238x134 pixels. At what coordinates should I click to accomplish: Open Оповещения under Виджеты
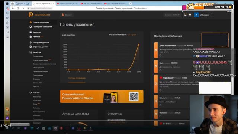coord(38,56)
